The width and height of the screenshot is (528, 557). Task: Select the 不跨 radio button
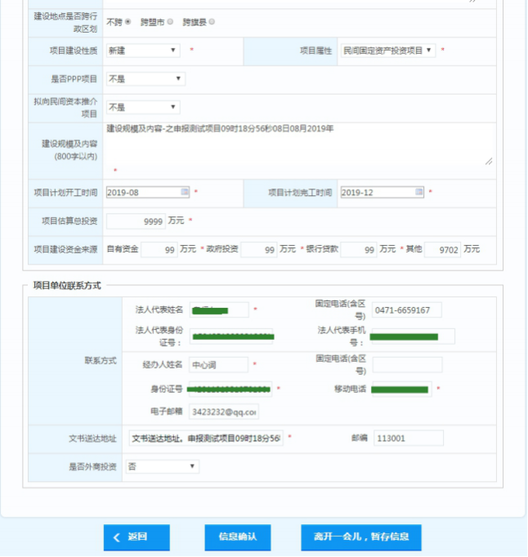(128, 22)
